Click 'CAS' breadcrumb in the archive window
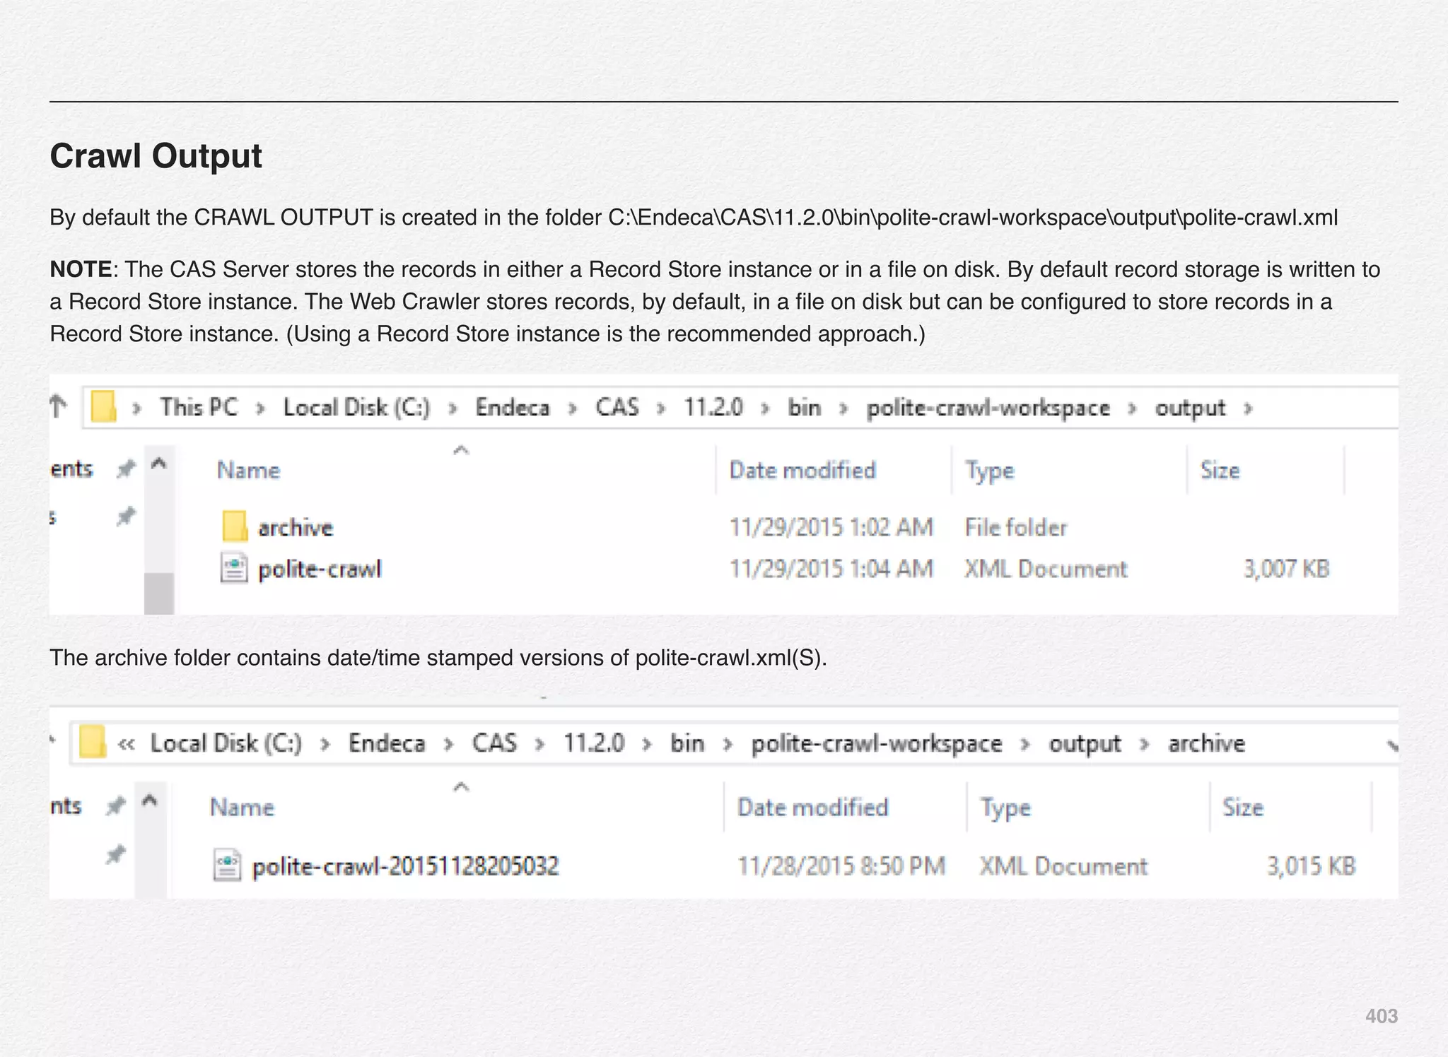Screen dimensions: 1448x1057 494,743
